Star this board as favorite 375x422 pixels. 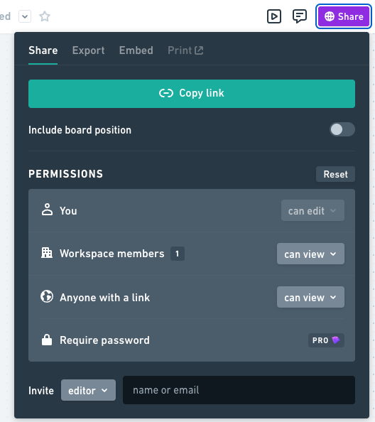[x=45, y=16]
